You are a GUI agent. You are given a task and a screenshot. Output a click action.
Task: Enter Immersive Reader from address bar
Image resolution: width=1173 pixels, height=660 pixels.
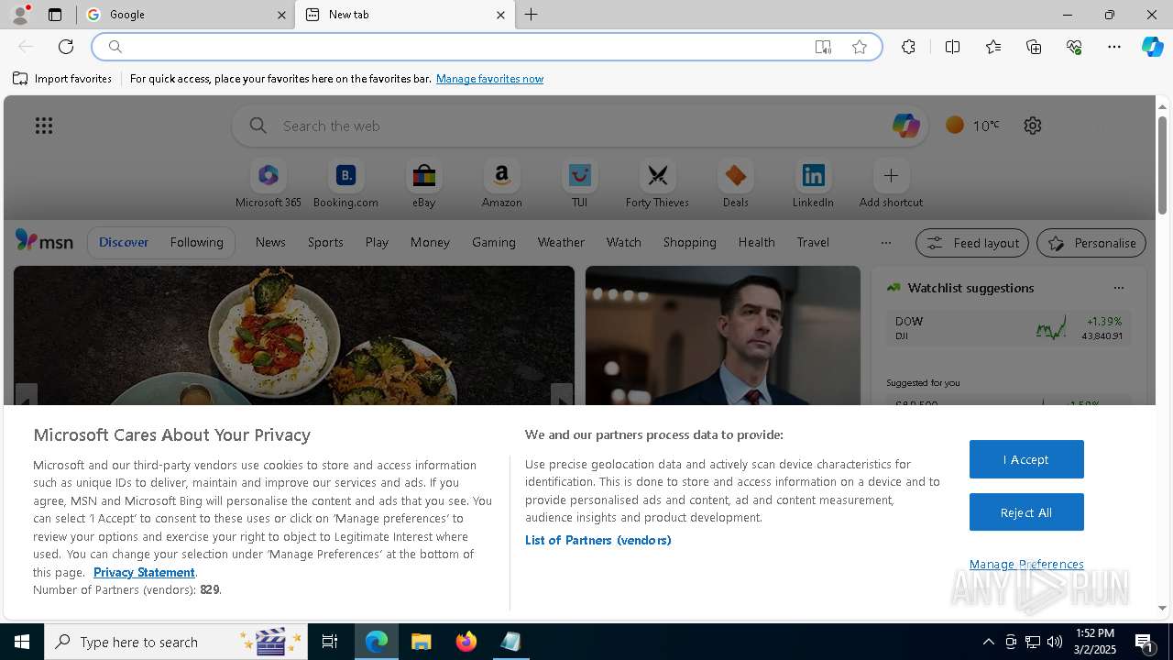pos(823,47)
